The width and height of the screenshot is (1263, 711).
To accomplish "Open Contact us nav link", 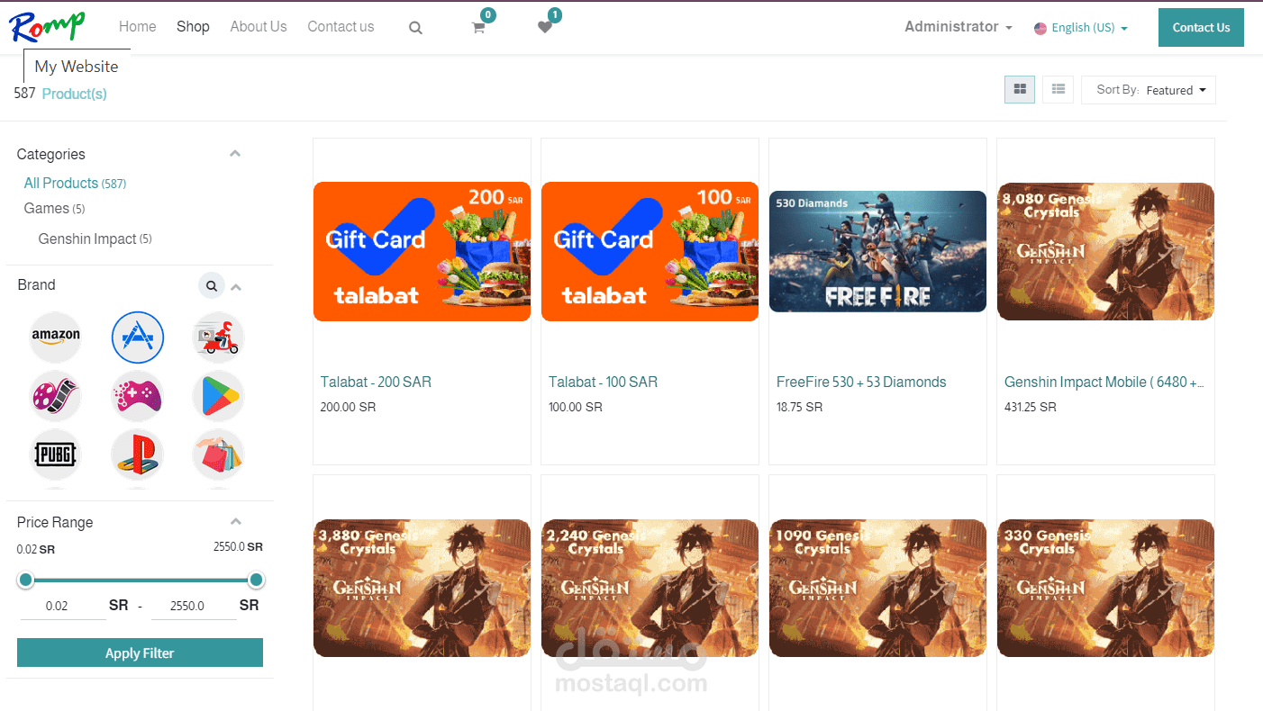I will 341,27.
